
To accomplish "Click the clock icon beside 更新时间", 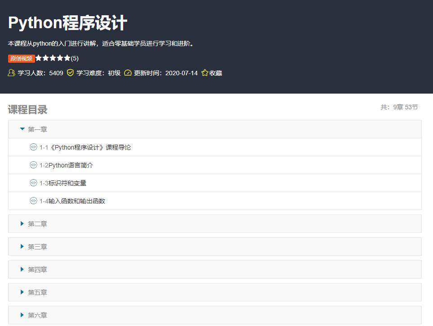I will [x=128, y=73].
